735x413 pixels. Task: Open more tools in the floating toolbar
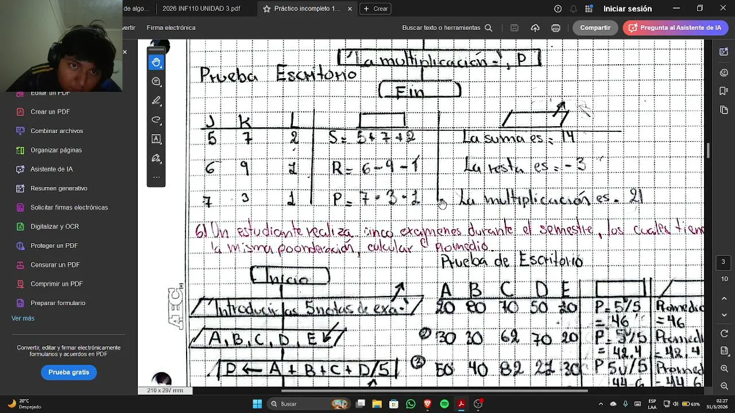[x=156, y=177]
